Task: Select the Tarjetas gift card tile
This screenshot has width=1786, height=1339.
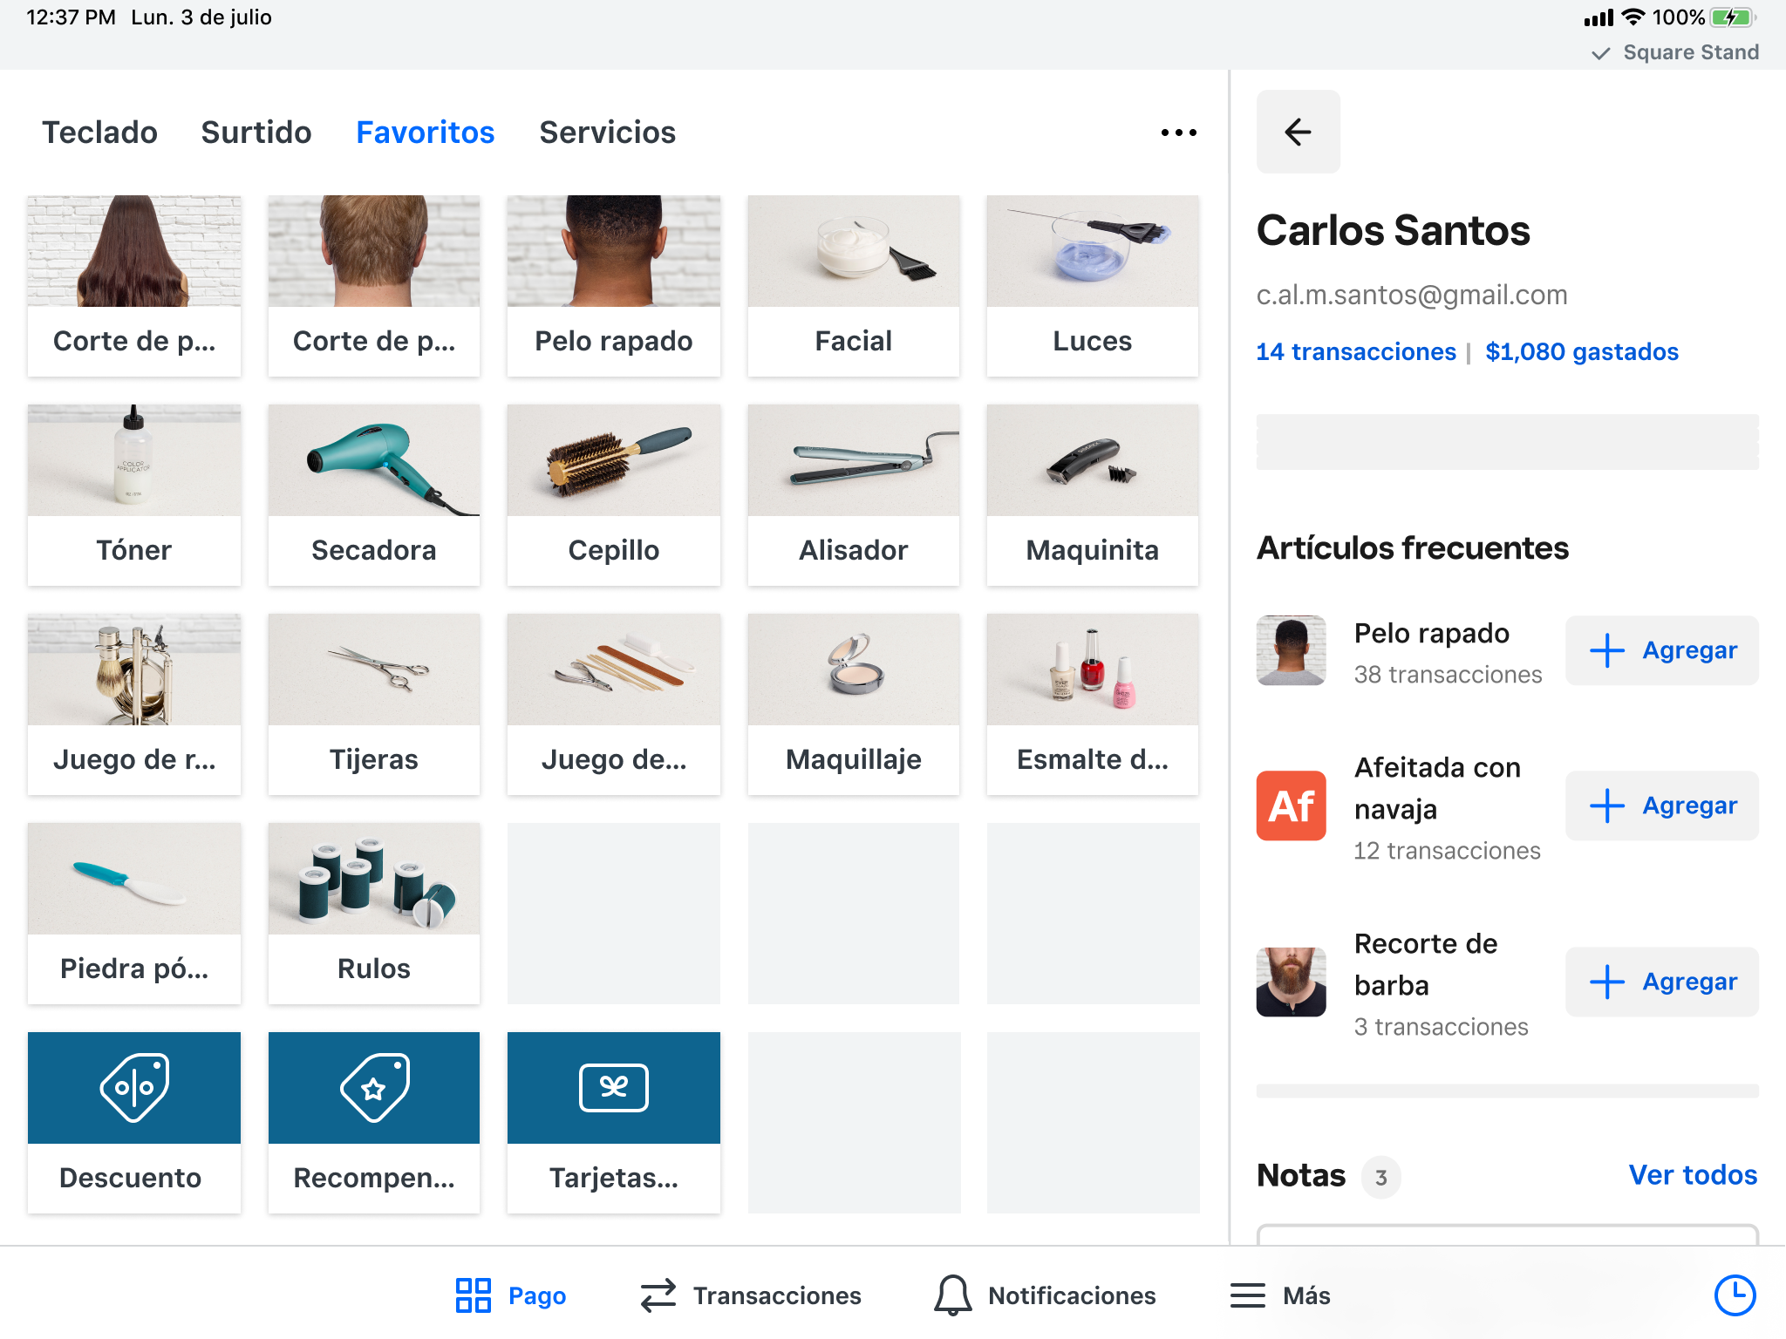Action: [x=614, y=1087]
